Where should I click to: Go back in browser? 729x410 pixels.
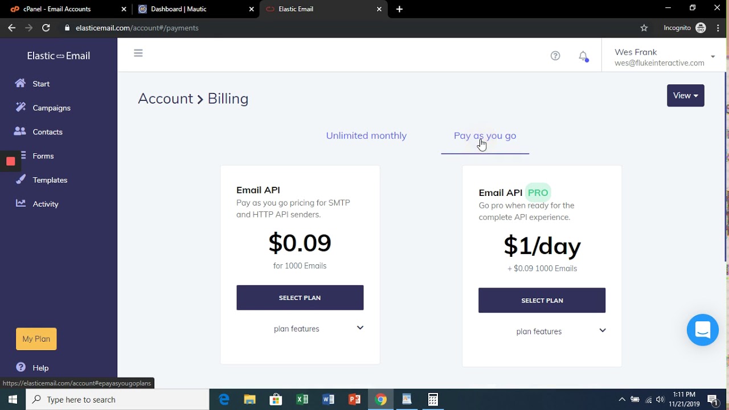click(x=12, y=28)
